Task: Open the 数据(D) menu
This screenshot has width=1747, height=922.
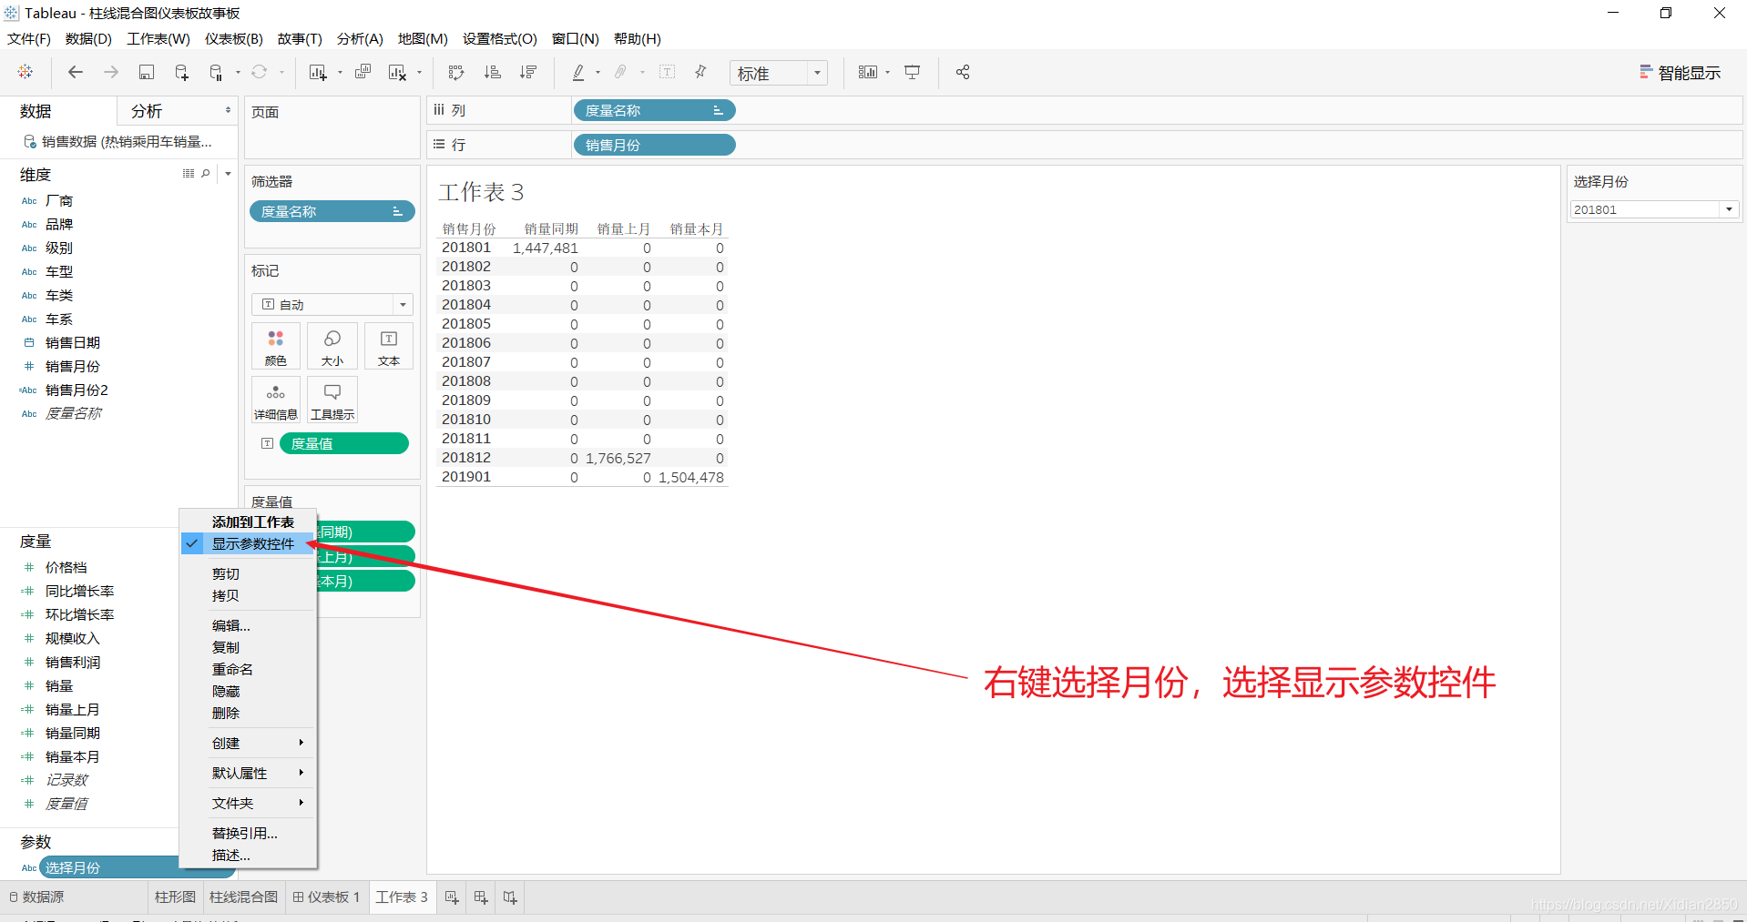Action: click(x=88, y=38)
